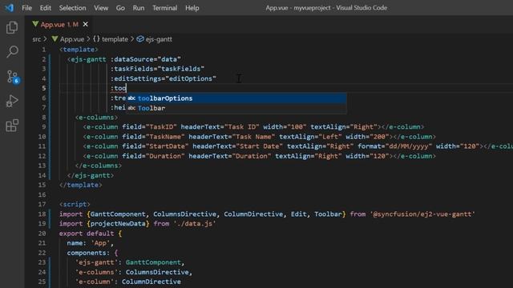
Task: Open the File menu
Action: 26,8
